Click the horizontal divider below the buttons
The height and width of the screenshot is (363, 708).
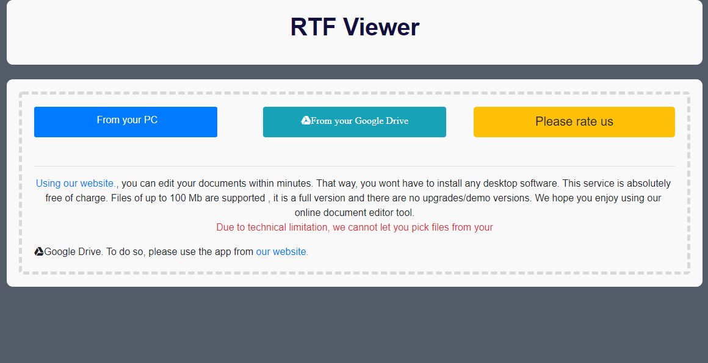click(x=355, y=166)
